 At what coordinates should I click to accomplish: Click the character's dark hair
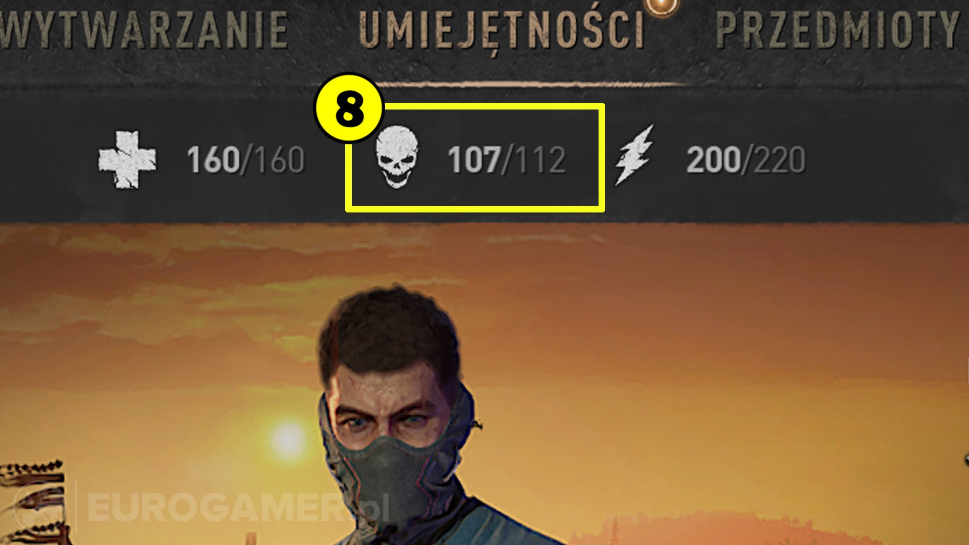(389, 333)
